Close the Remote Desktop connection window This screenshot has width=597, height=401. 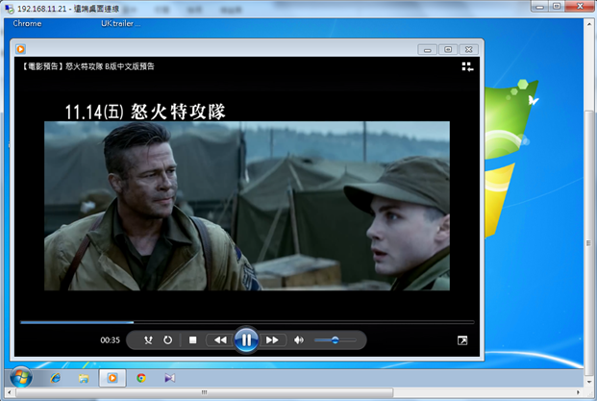tap(580, 7)
